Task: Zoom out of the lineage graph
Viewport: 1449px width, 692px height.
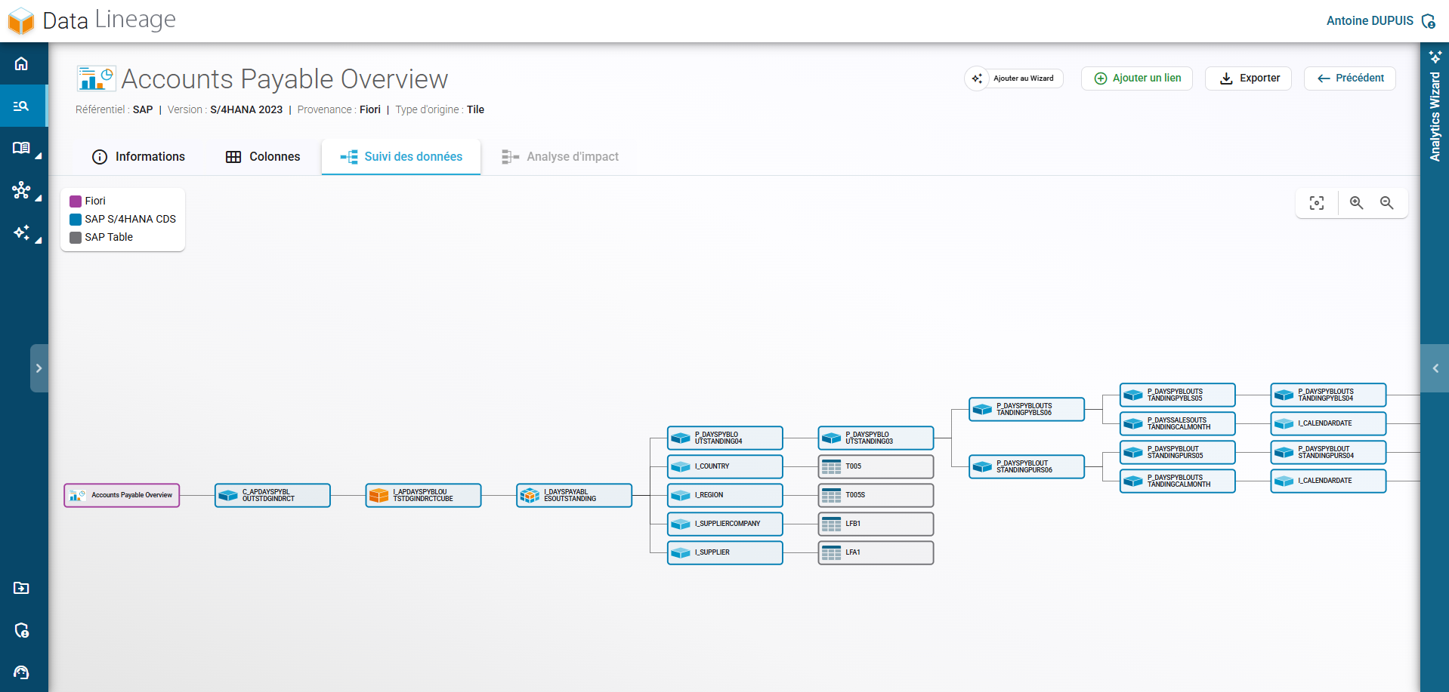Action: (x=1387, y=202)
